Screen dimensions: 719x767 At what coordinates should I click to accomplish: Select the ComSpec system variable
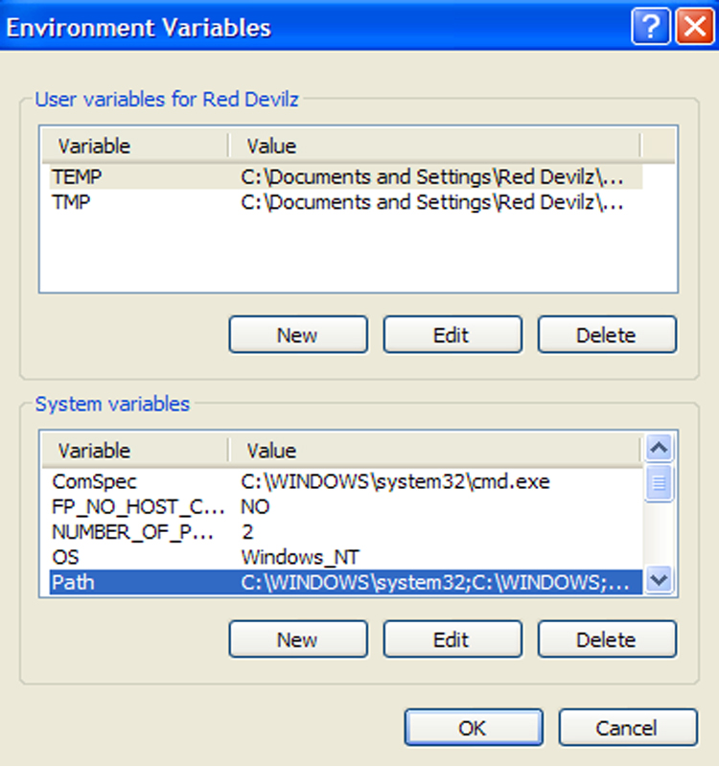coord(346,482)
